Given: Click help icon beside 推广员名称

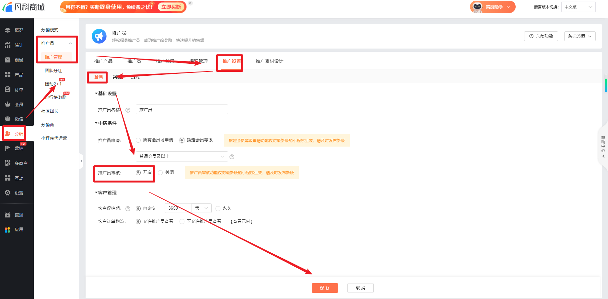Looking at the screenshot, I should [128, 110].
